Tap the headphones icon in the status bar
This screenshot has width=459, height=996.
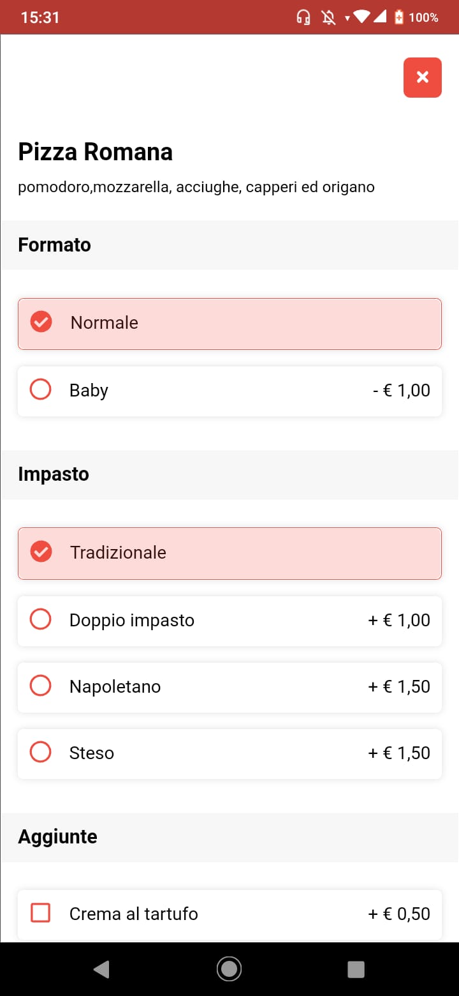pos(303,17)
